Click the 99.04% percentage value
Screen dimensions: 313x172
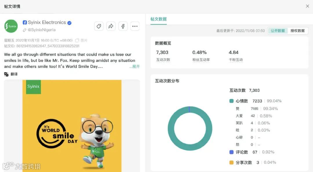point(274,101)
